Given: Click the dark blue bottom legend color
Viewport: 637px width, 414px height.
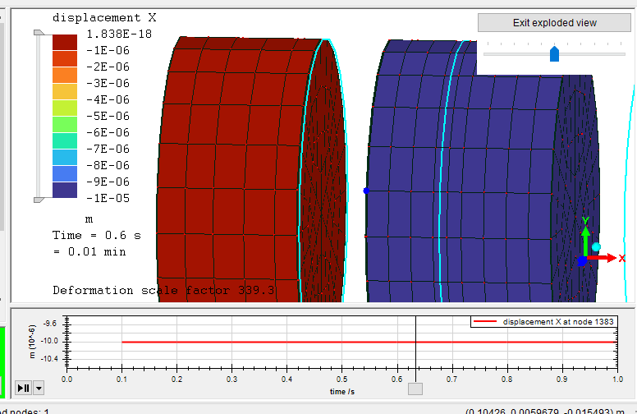Looking at the screenshot, I should click(x=64, y=190).
